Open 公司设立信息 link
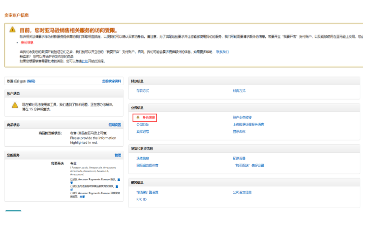The image size is (373, 237). [242, 192]
